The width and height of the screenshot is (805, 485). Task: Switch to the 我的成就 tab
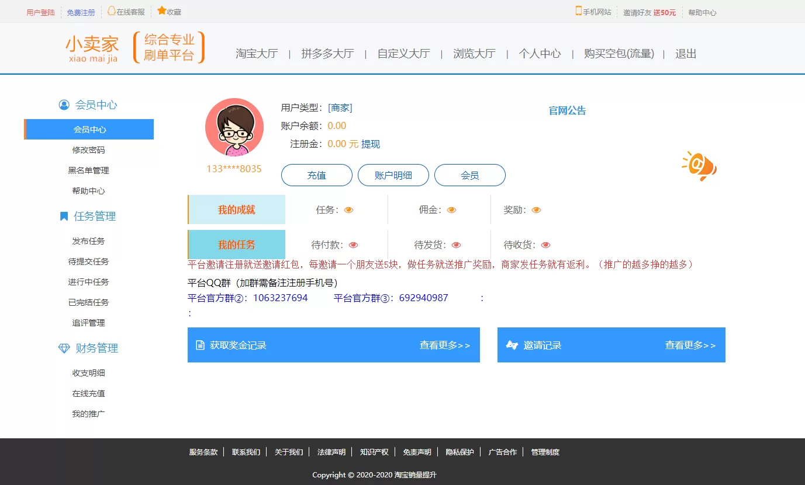pyautogui.click(x=236, y=210)
